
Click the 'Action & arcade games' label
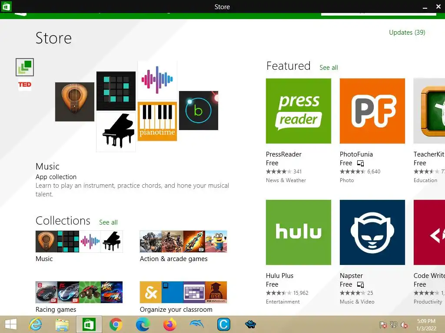click(x=174, y=259)
